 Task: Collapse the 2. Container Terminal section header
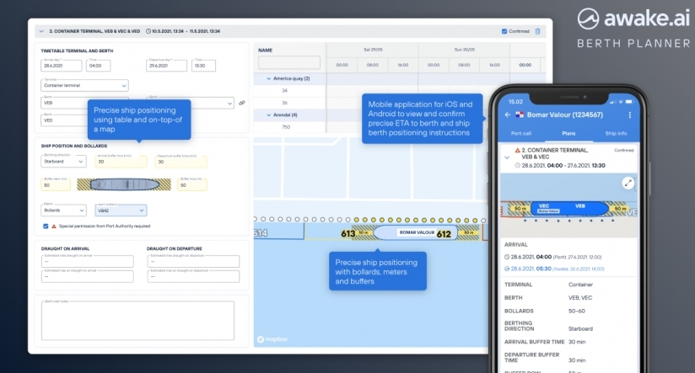(41, 31)
